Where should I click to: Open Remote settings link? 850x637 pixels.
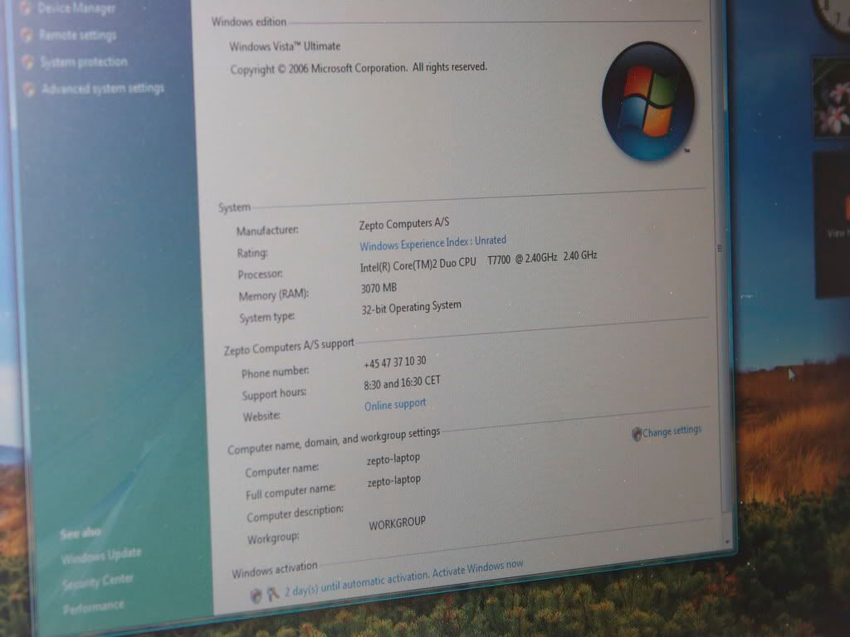77,35
